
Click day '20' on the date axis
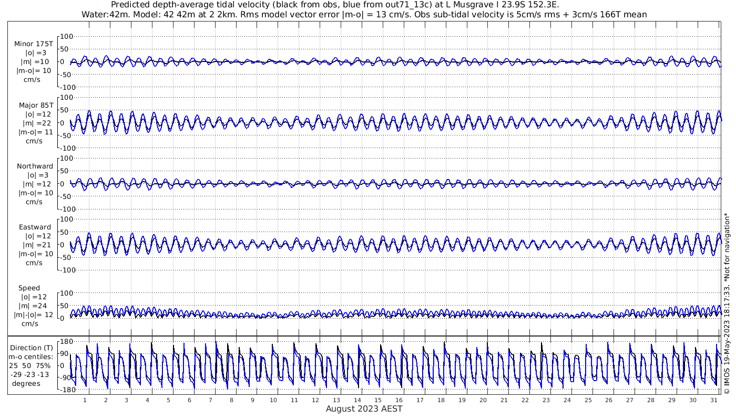coord(483,400)
